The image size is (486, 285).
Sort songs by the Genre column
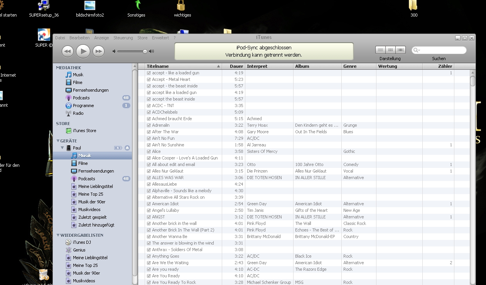tap(359, 66)
